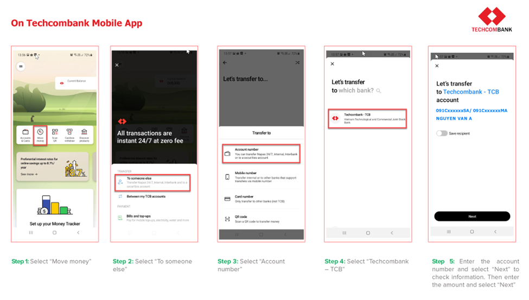Screen dimensions: 529x300
Task: Close Step 2 transfer overlay with X
Action: tap(117, 65)
